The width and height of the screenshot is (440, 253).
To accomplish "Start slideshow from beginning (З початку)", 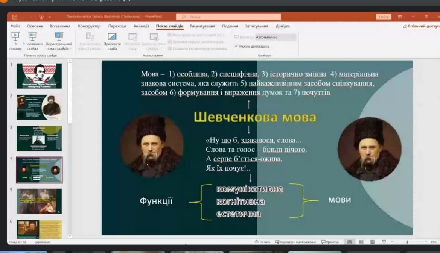I will tap(15, 41).
